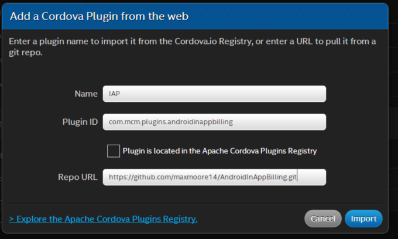Viewport: 398px width, 239px height.
Task: Click the Import button
Action: 363,218
